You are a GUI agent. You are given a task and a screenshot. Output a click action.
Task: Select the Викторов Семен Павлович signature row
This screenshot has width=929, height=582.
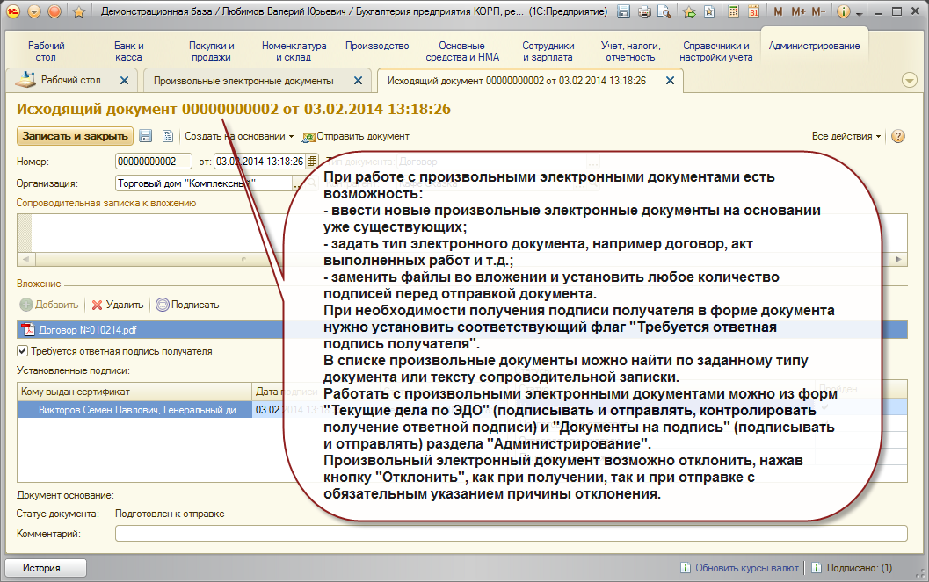click(x=135, y=410)
